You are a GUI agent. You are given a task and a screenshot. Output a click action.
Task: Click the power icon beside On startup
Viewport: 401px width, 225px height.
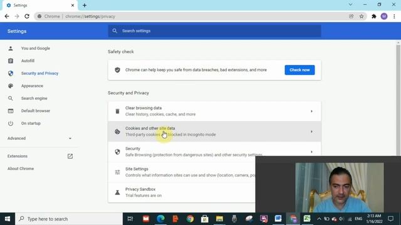11,123
